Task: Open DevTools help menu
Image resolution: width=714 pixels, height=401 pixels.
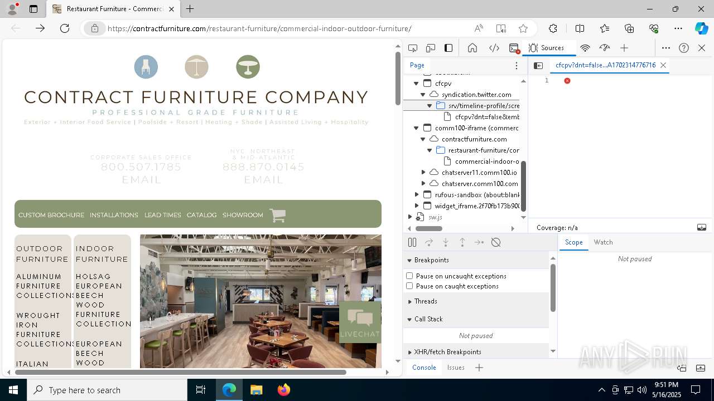Action: point(684,48)
